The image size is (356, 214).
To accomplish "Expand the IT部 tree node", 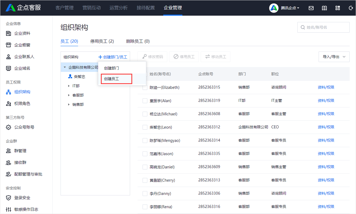I will pyautogui.click(x=69, y=86).
